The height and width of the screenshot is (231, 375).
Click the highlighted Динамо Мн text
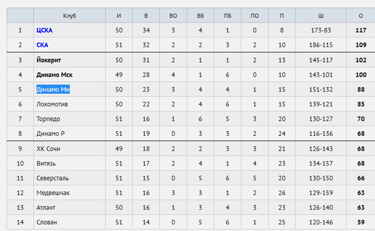pos(53,90)
